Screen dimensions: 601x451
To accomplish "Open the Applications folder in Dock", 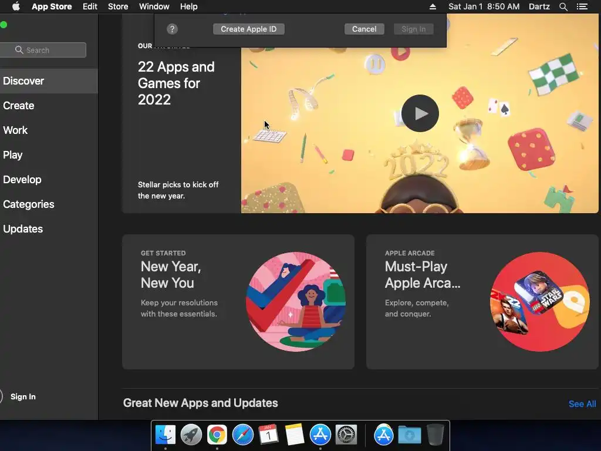I will 384,435.
